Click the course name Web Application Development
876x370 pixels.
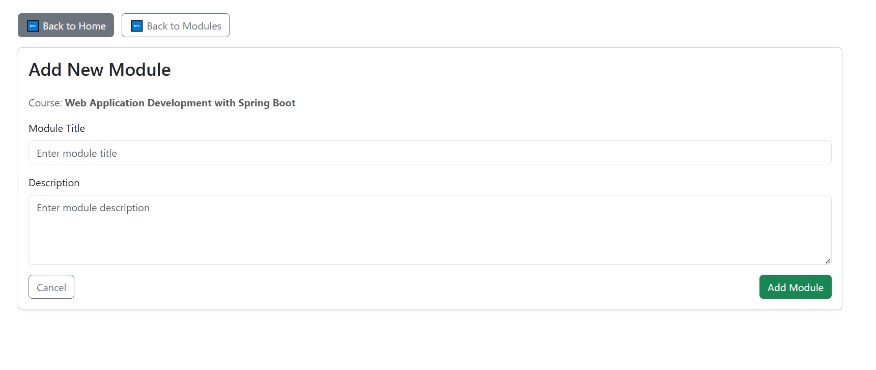pyautogui.click(x=138, y=103)
